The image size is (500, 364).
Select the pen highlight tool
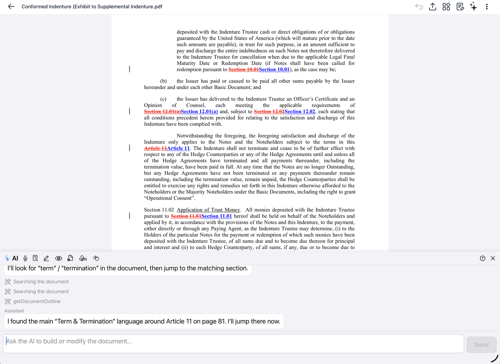pos(46,258)
